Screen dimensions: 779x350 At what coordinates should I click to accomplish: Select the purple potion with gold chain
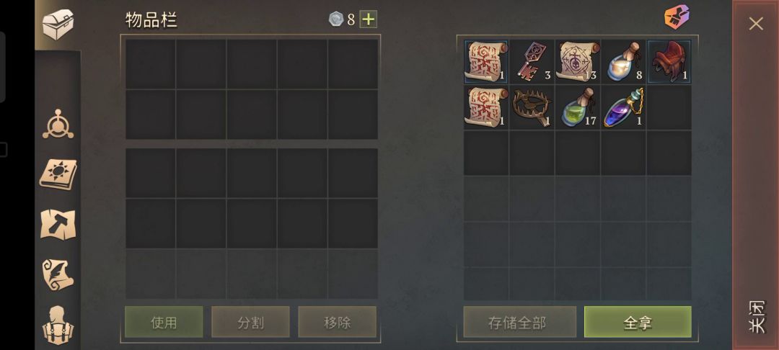(x=623, y=107)
